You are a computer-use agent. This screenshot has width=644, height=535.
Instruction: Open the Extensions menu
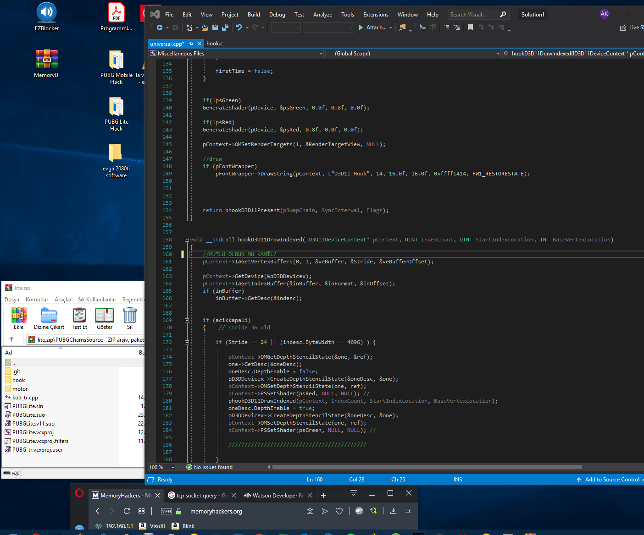click(376, 15)
